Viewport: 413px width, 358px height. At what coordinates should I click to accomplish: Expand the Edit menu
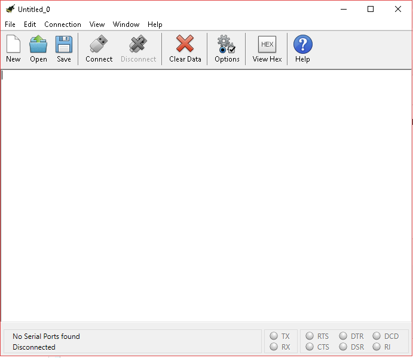coord(30,25)
